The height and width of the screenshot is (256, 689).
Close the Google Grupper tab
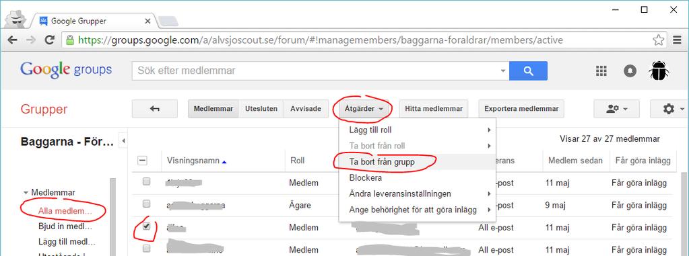point(147,21)
